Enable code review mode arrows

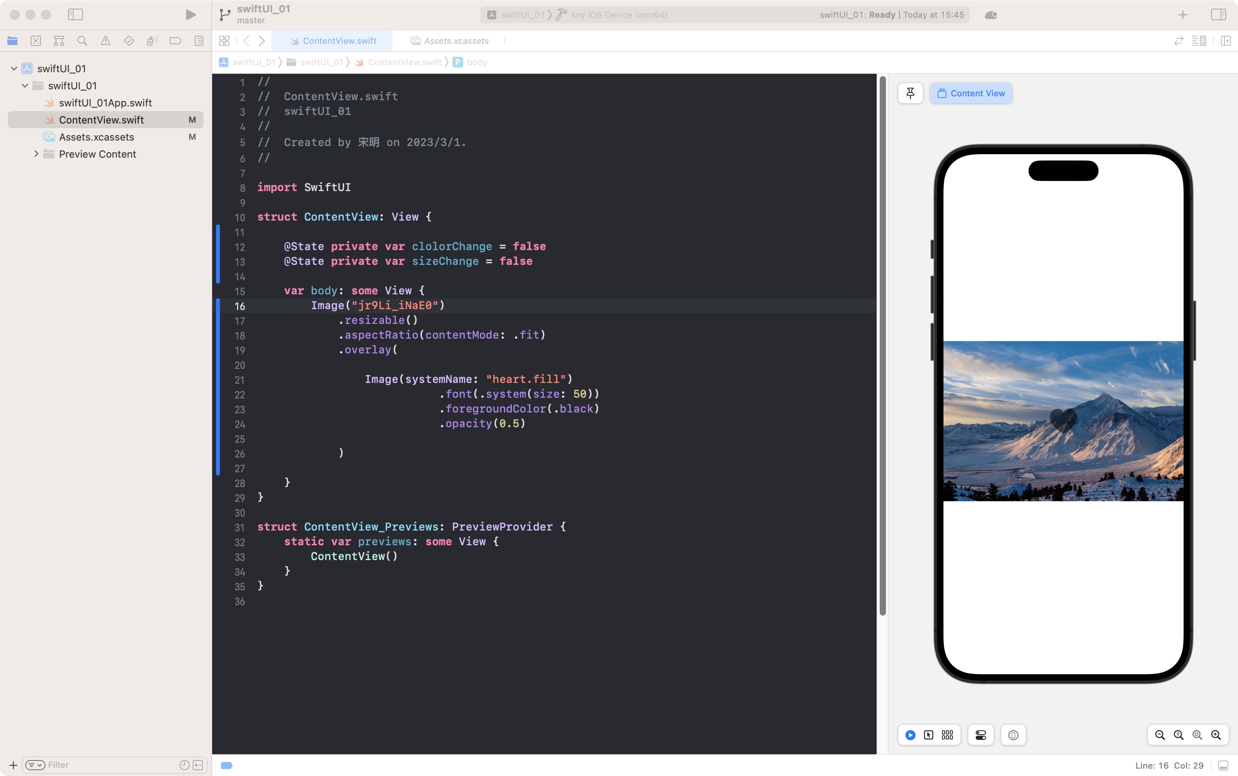tap(1179, 40)
